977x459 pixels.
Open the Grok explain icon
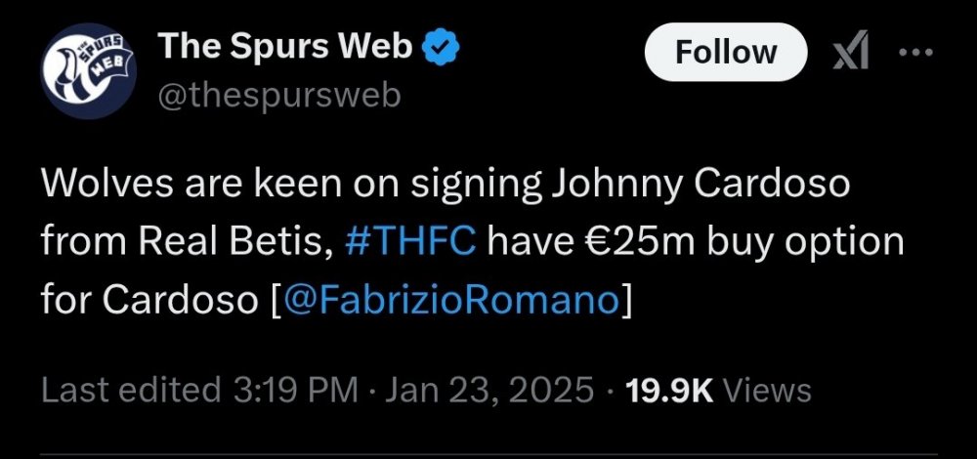[851, 52]
